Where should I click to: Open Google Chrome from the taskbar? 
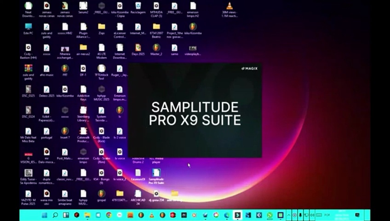pyautogui.click(x=109, y=215)
